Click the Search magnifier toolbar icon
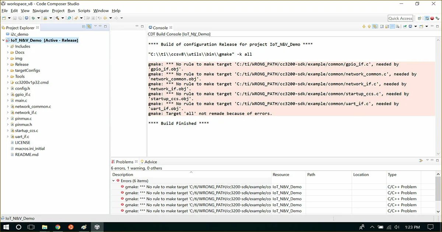This screenshot has width=442, height=232. tap(69, 18)
